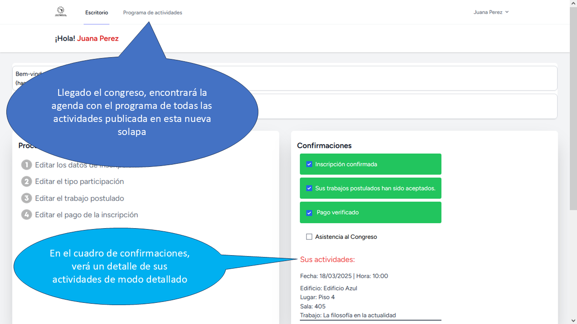Click the step 1 number circle
Image resolution: width=577 pixels, height=324 pixels.
point(27,165)
